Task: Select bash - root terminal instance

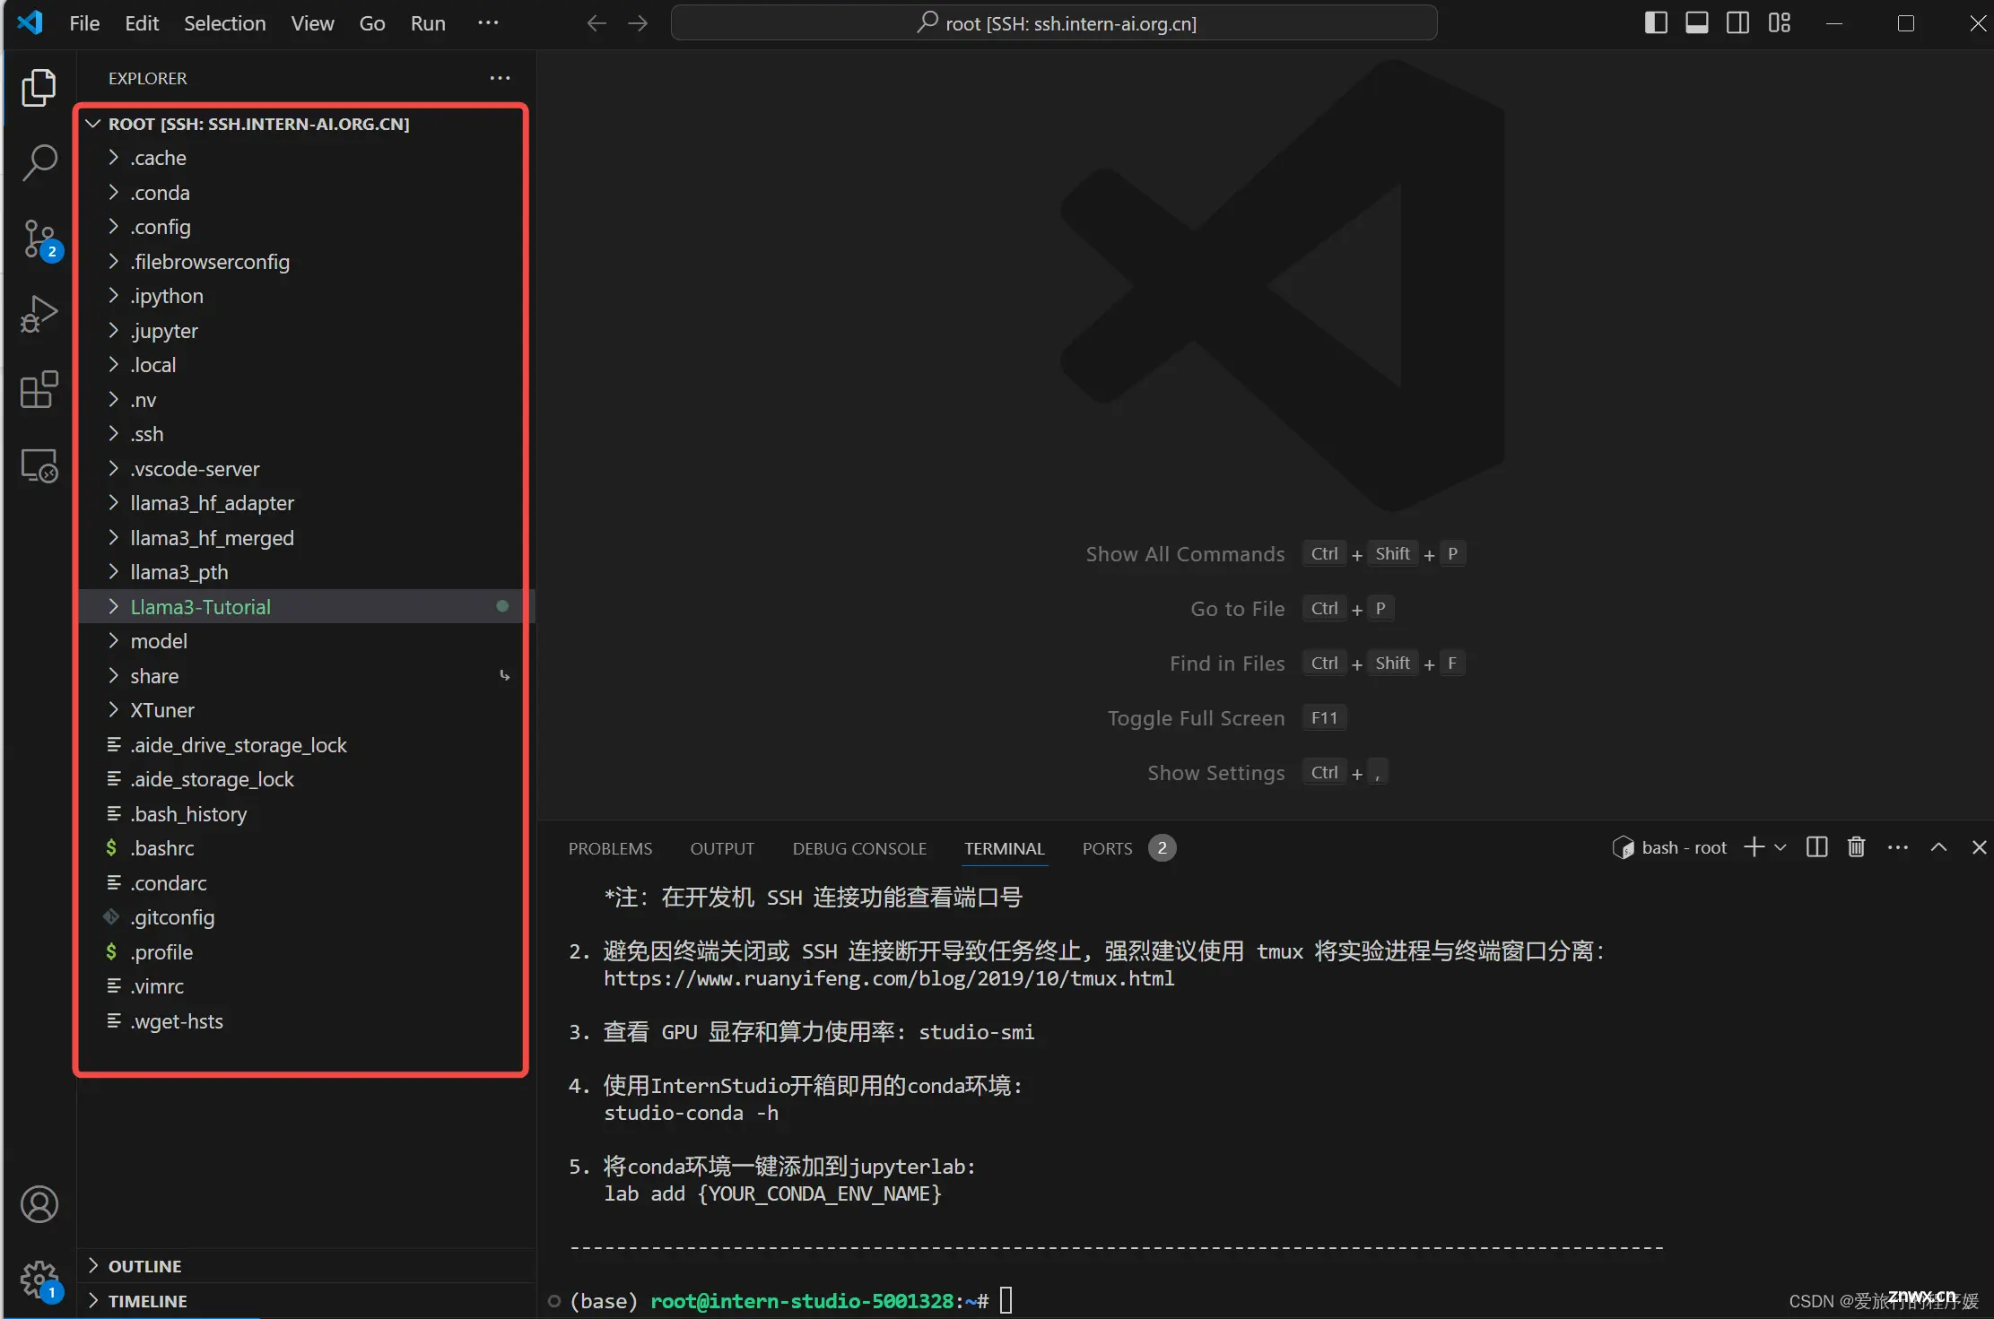Action: (x=1669, y=847)
